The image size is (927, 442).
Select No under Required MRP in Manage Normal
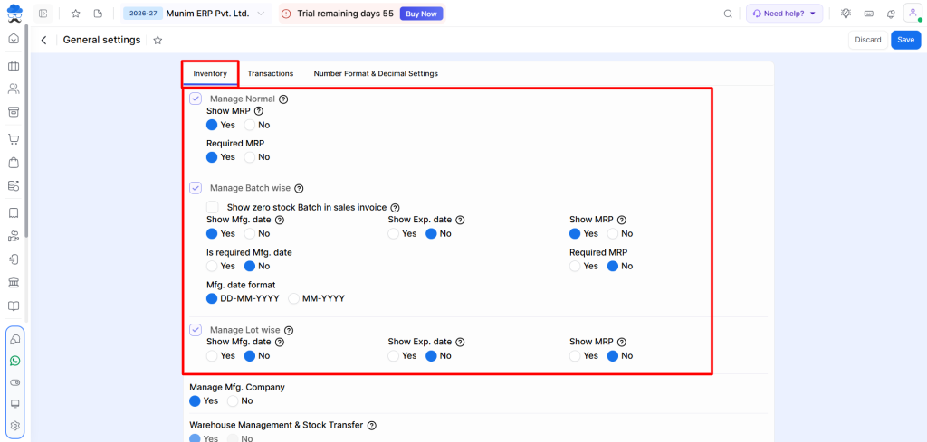[250, 157]
